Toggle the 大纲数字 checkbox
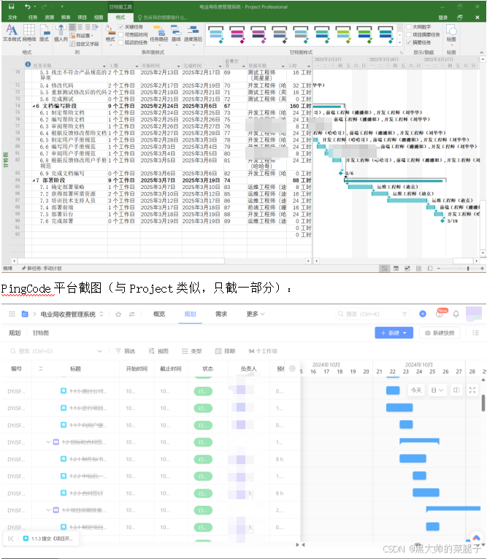 (x=409, y=27)
